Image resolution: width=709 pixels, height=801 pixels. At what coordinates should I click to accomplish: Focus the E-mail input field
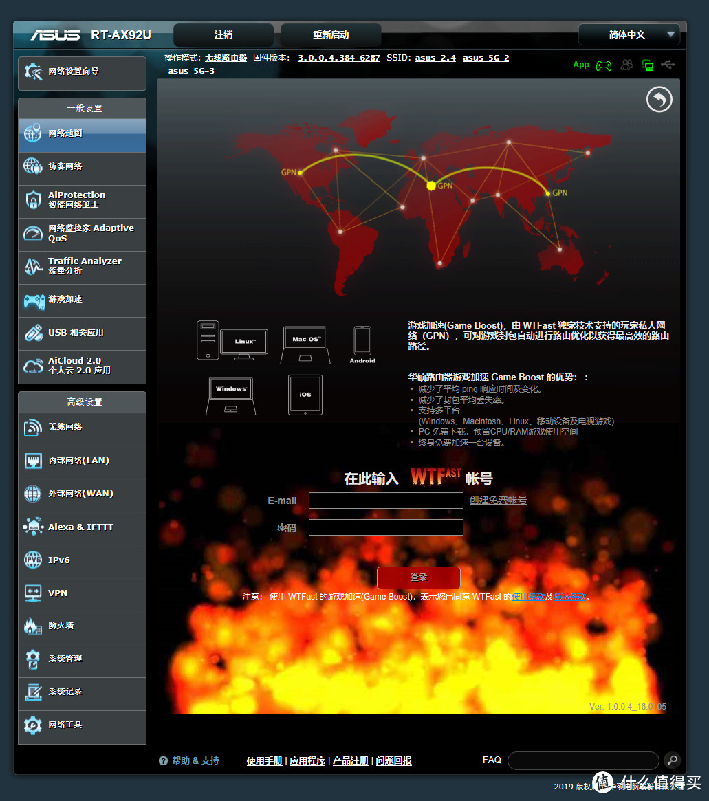(386, 501)
